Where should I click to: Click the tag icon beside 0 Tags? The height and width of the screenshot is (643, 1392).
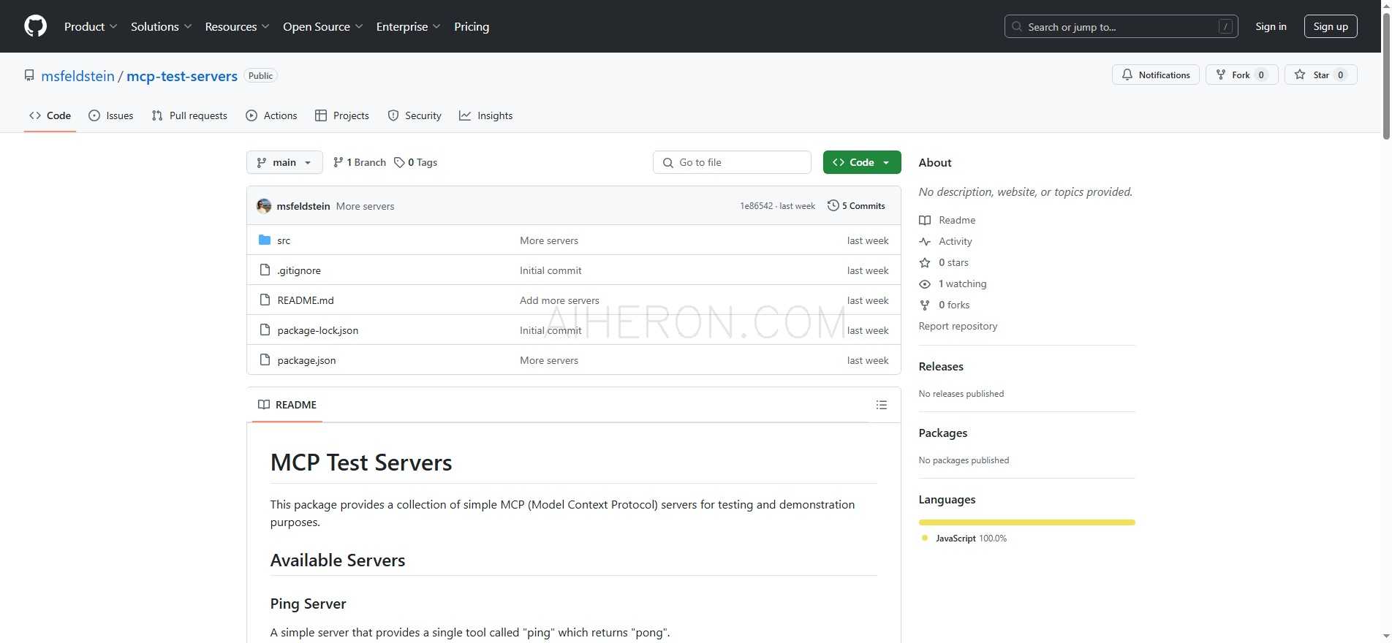tap(399, 162)
